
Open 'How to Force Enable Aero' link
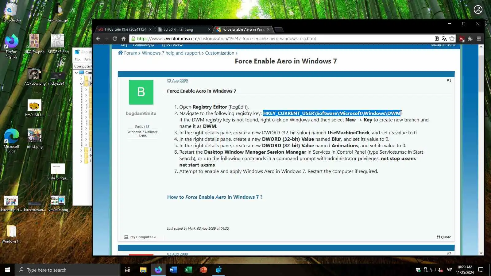pyautogui.click(x=215, y=197)
